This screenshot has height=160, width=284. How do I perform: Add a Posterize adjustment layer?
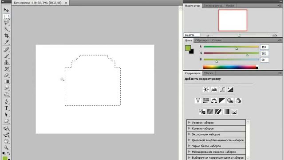210,112
